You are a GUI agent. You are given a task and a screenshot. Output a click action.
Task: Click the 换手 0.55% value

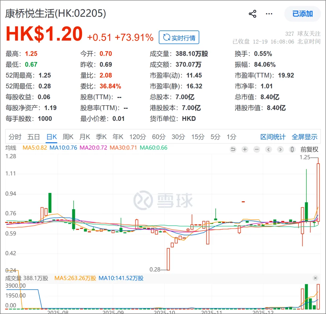click(263, 54)
